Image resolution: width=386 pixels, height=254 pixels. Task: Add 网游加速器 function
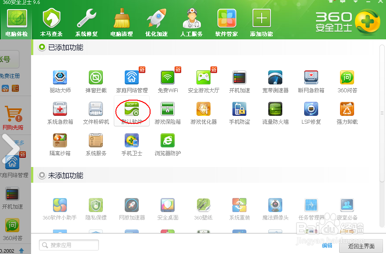132,209
